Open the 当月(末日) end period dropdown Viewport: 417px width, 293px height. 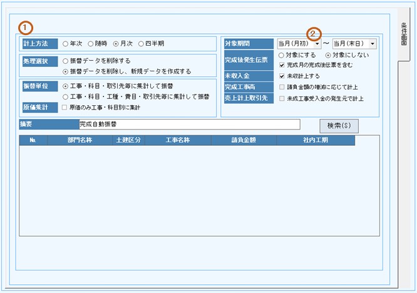(373, 44)
